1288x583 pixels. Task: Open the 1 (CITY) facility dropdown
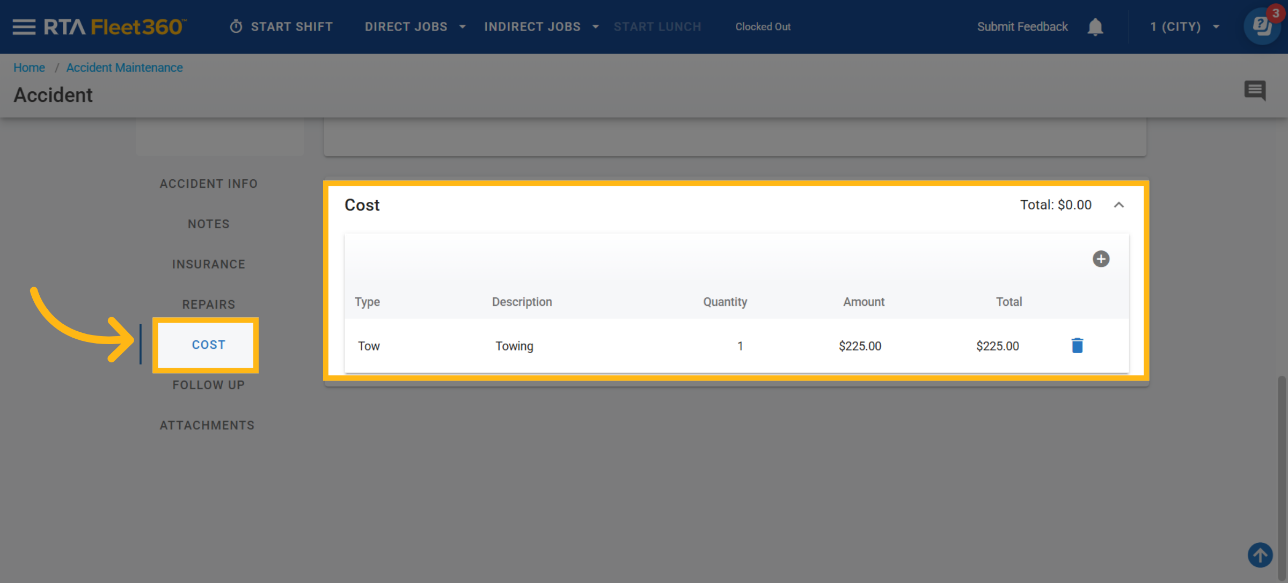(1184, 27)
